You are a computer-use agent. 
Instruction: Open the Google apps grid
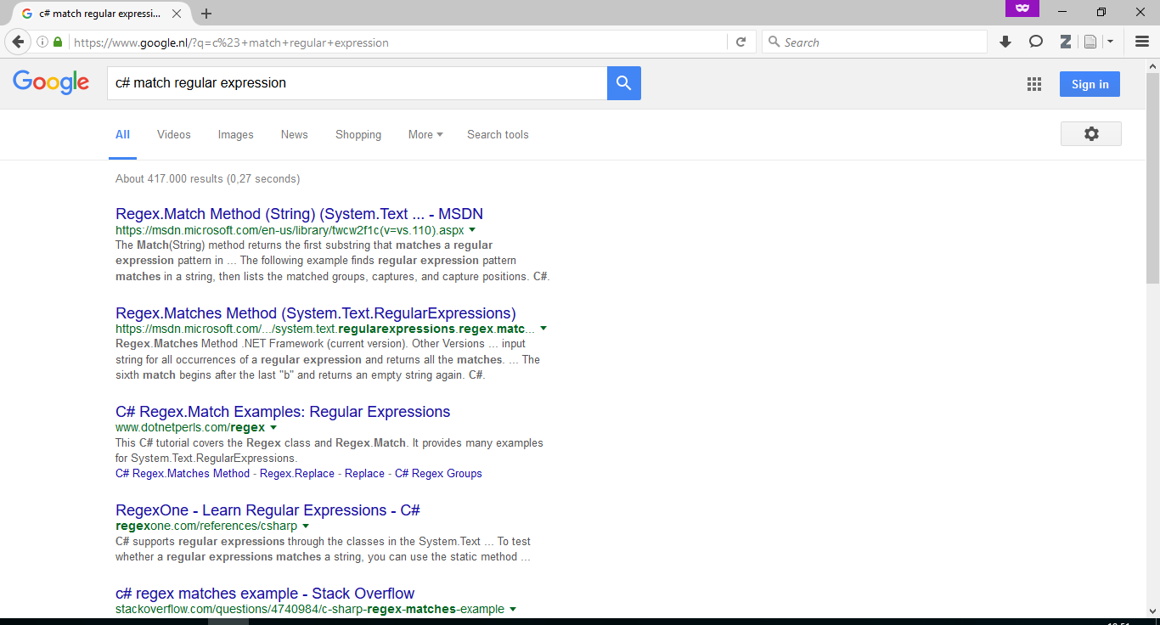coord(1034,84)
